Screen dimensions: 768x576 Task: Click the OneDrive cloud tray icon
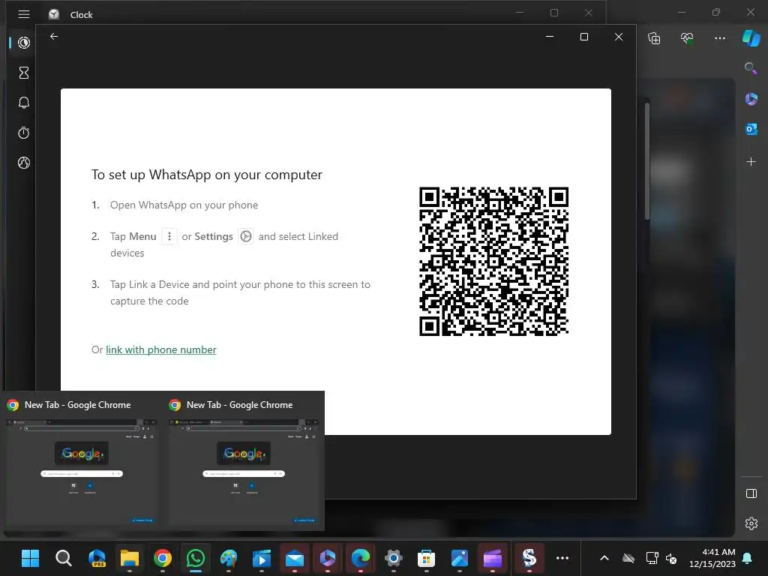point(628,558)
